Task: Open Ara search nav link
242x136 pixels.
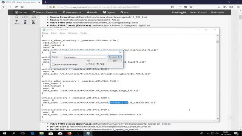Action: tap(124, 12)
